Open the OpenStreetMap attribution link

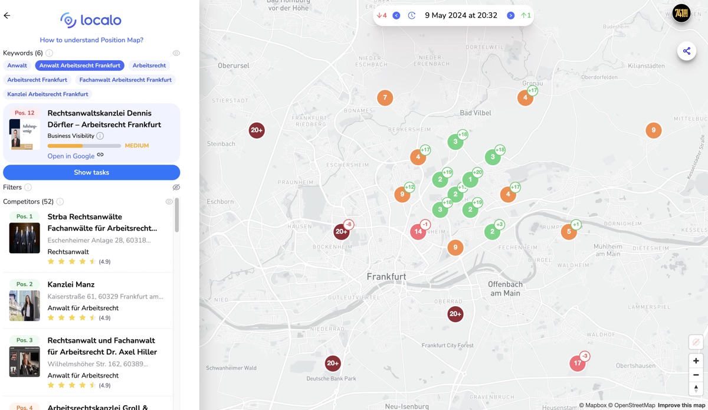[632, 405]
